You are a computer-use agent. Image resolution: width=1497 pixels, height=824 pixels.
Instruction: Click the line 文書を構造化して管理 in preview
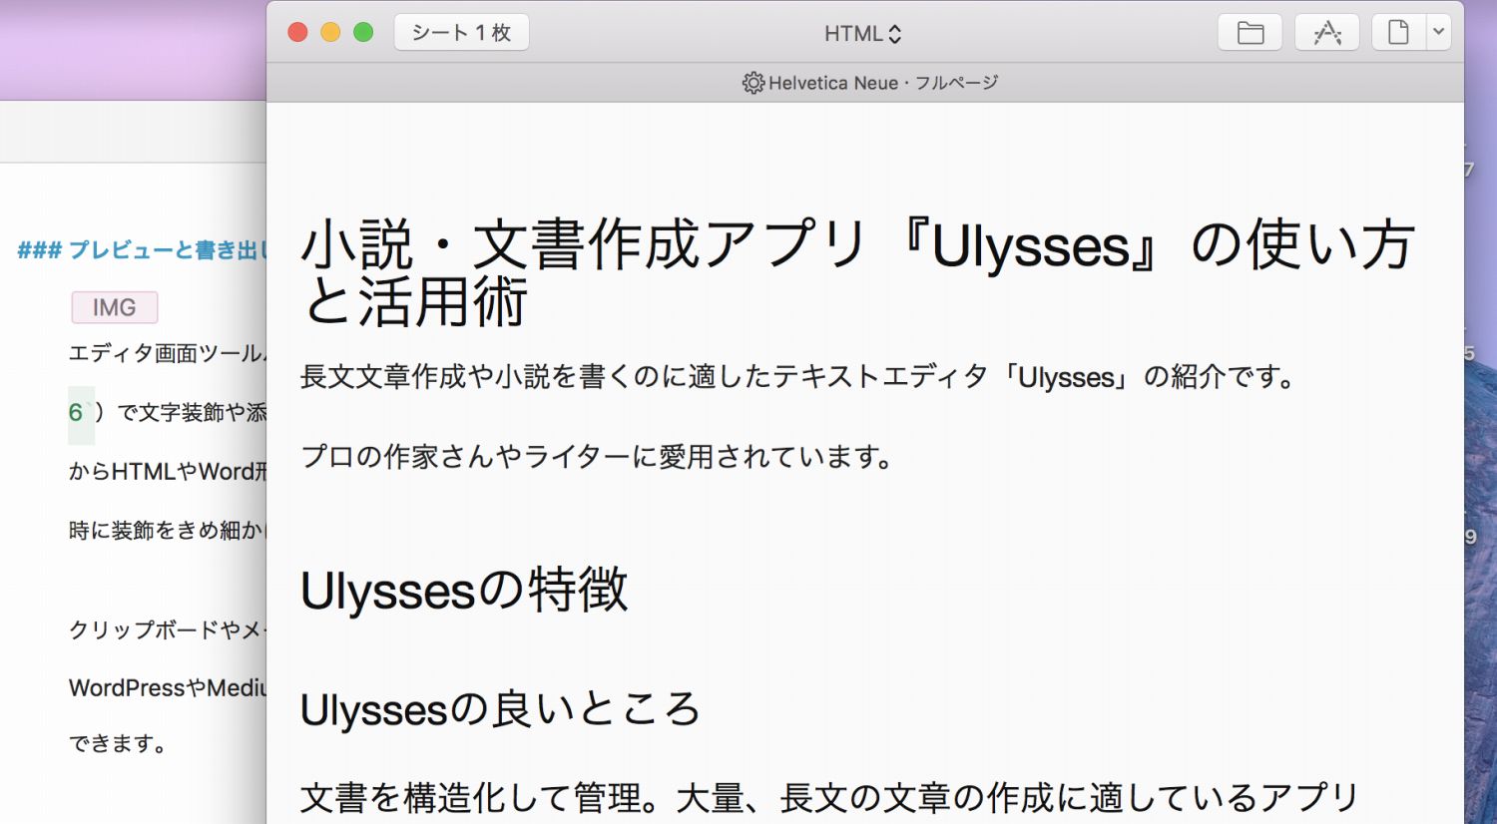[830, 798]
